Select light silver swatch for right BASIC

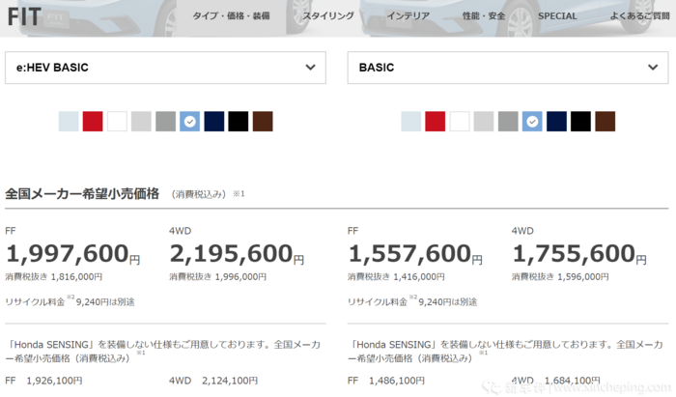click(x=484, y=121)
